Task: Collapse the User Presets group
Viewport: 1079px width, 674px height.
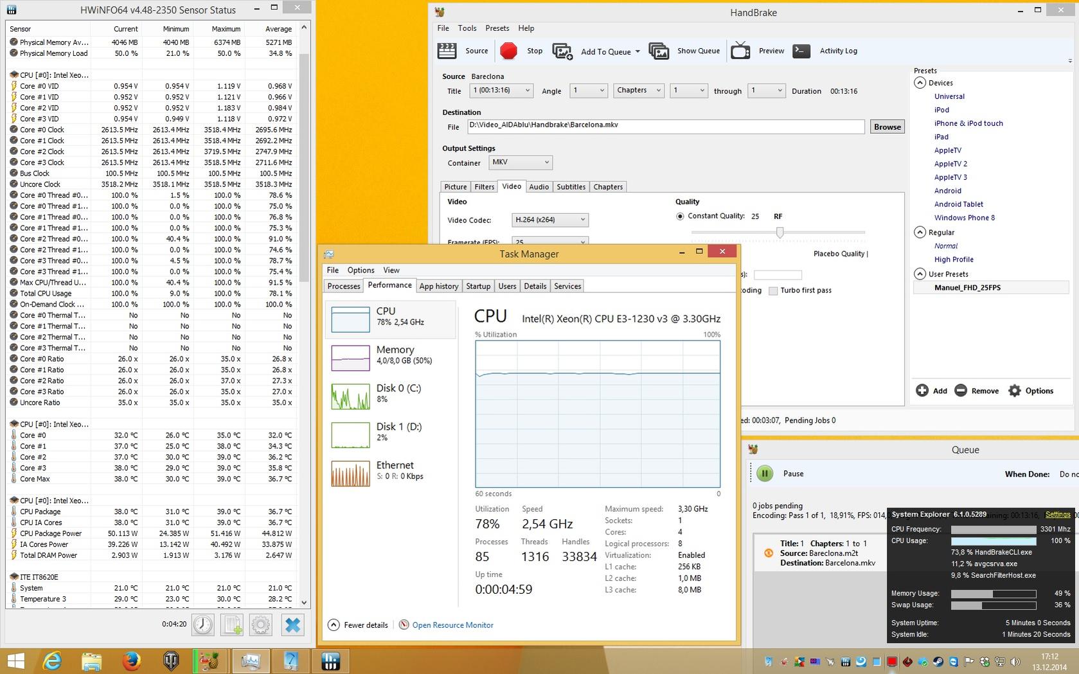Action: 920,274
